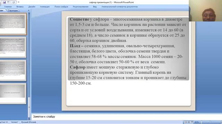Open the undo history dropdown arrow
Screen dimensions: 222x124
pos(10,2)
